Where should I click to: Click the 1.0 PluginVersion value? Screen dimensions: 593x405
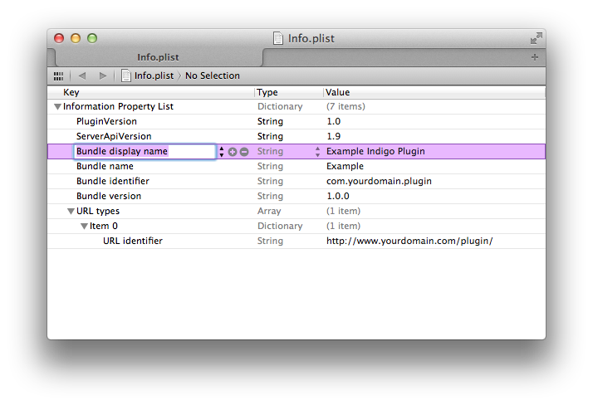(x=334, y=122)
